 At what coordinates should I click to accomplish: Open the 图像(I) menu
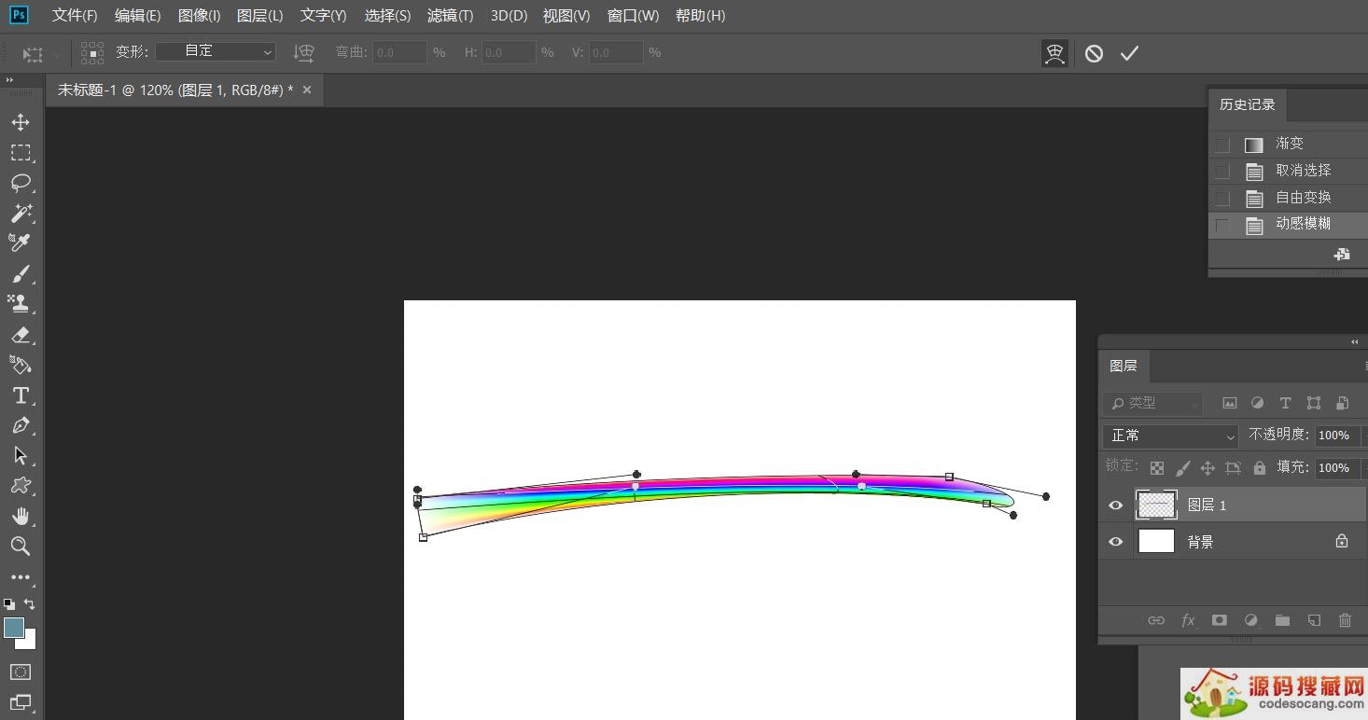[200, 16]
